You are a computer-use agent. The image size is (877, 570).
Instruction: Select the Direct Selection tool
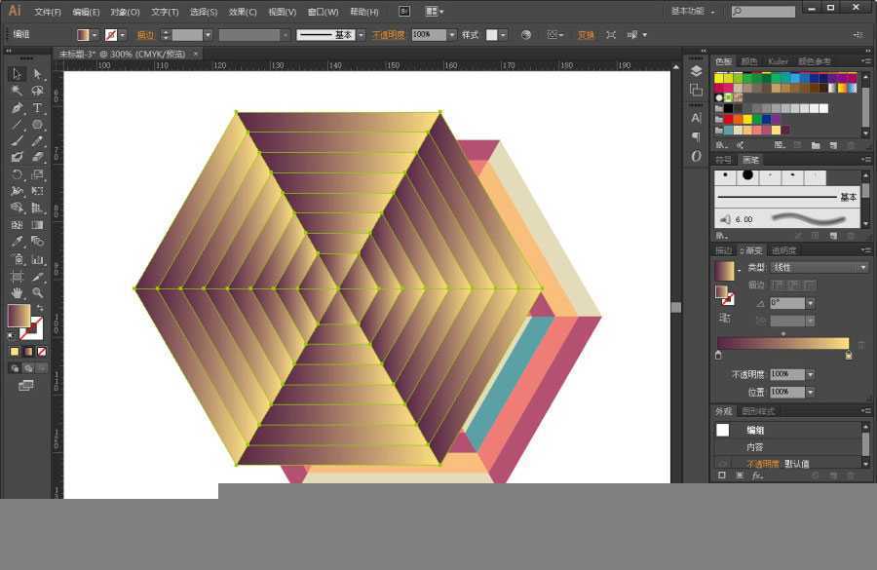point(37,74)
